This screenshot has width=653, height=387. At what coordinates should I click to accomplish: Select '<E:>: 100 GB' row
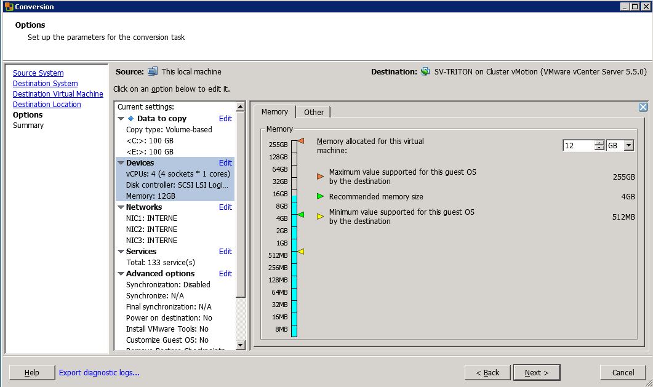click(x=150, y=152)
